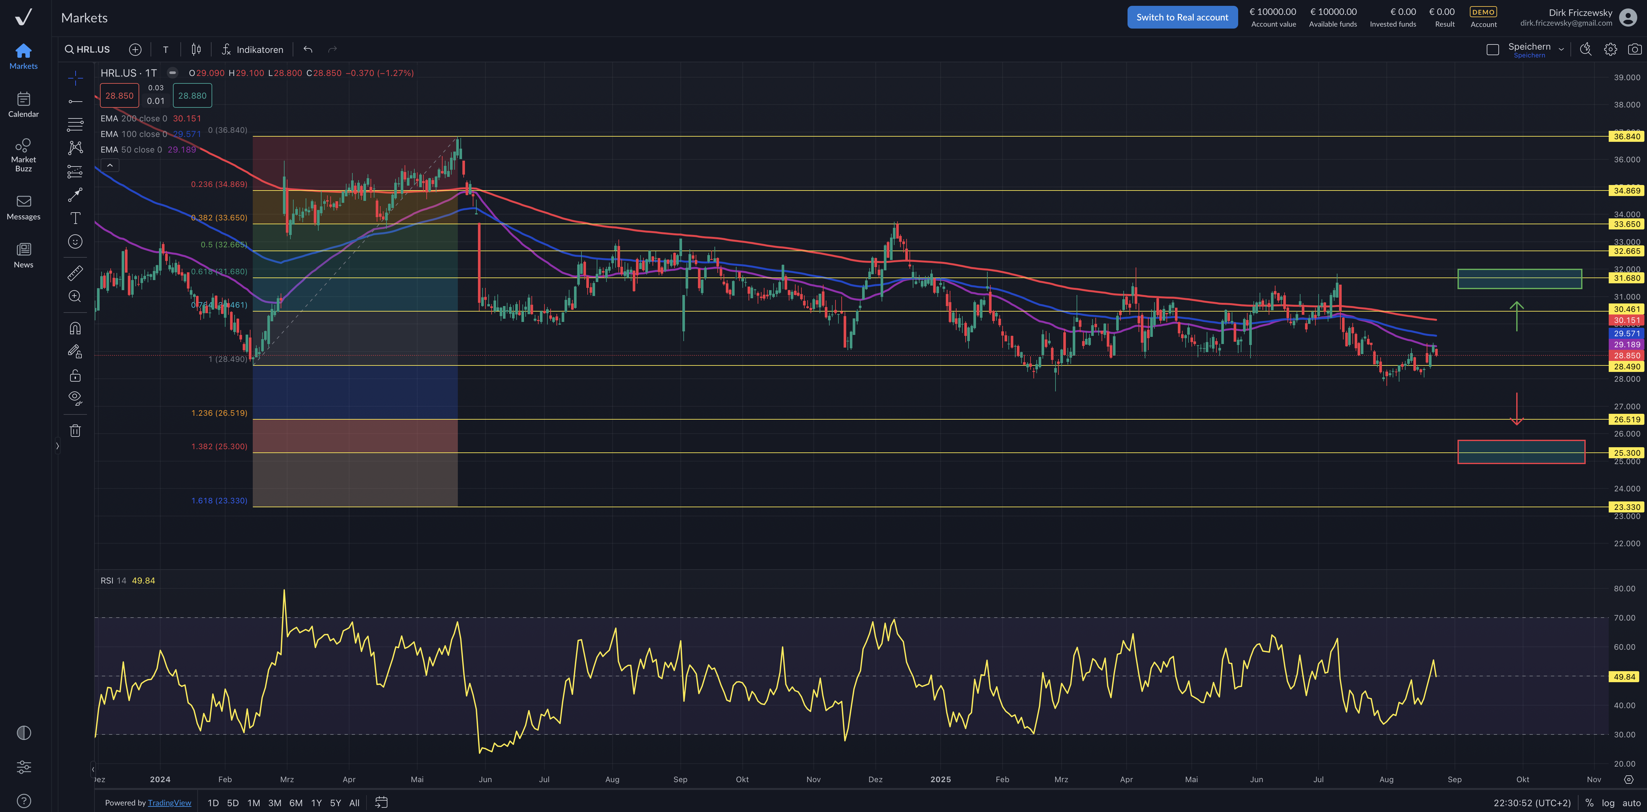Select the ruler measure tool

click(x=75, y=274)
